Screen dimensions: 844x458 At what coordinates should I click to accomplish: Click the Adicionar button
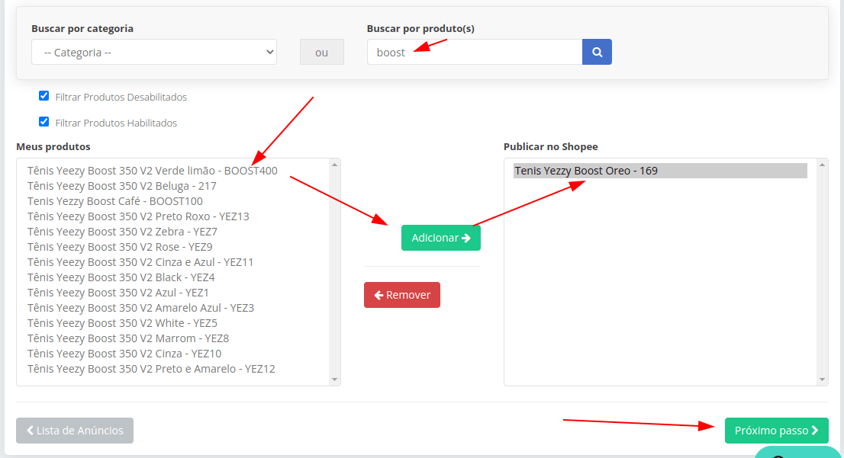point(441,238)
